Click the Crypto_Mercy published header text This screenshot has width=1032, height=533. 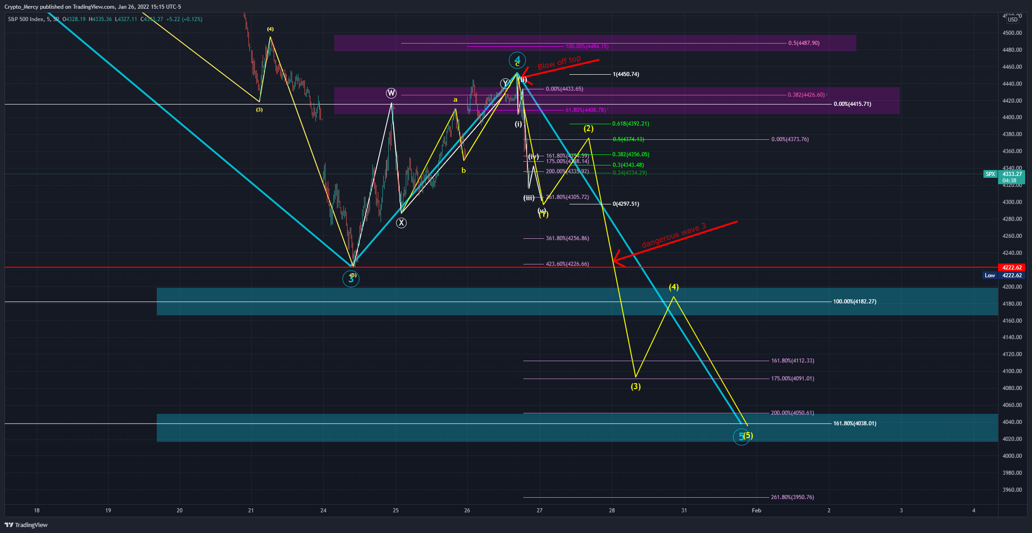[x=93, y=7]
